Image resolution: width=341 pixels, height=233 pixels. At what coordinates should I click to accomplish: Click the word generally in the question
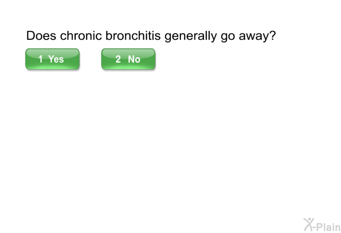coord(190,36)
